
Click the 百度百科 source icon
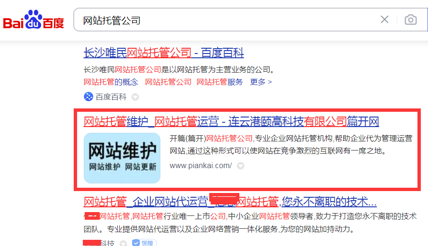tap(89, 96)
